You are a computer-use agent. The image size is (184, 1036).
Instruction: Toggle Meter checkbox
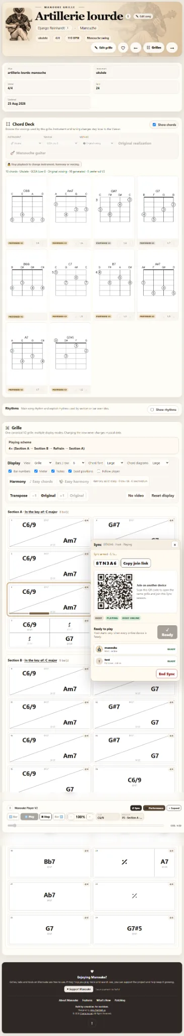coord(36,471)
